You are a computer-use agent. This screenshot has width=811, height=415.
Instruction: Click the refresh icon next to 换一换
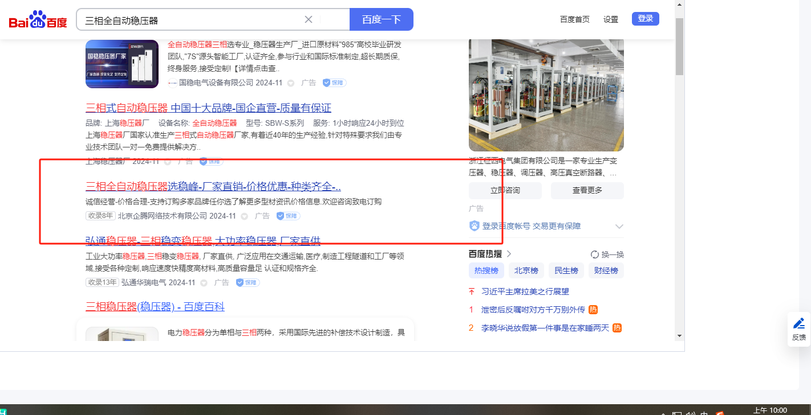(595, 254)
